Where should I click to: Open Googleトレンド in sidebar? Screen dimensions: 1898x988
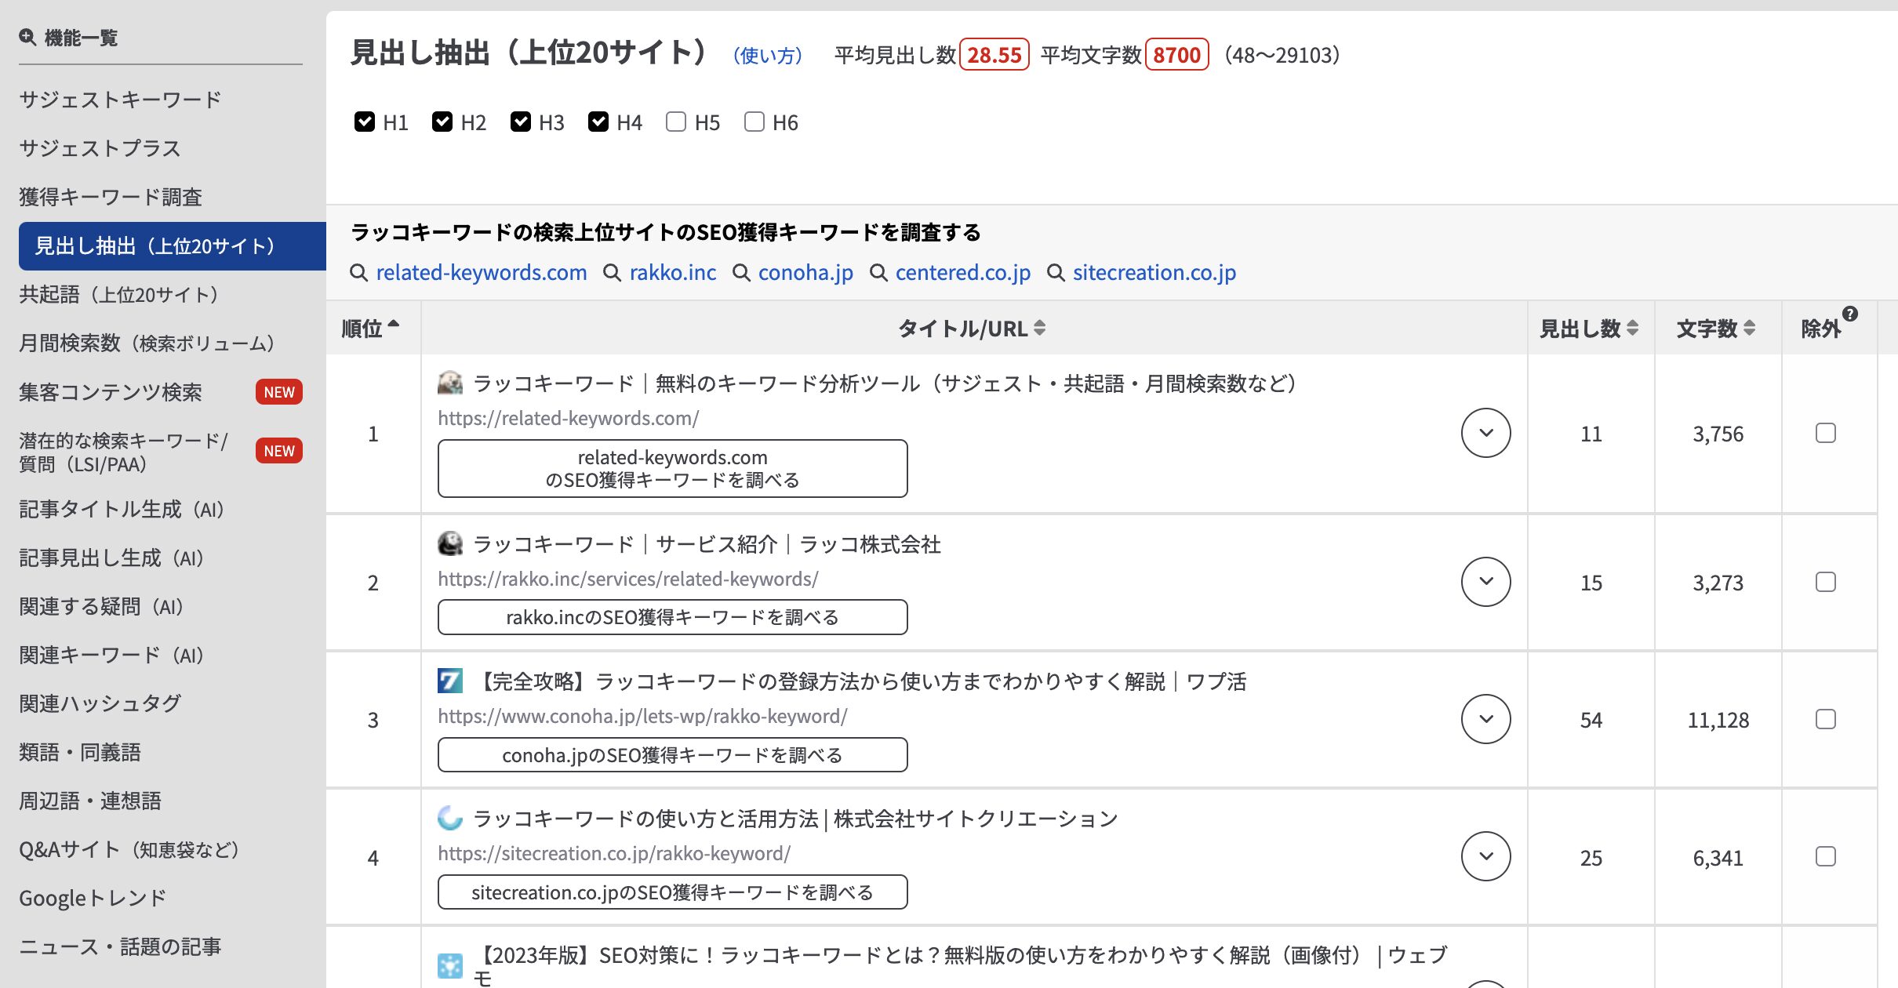click(x=93, y=899)
